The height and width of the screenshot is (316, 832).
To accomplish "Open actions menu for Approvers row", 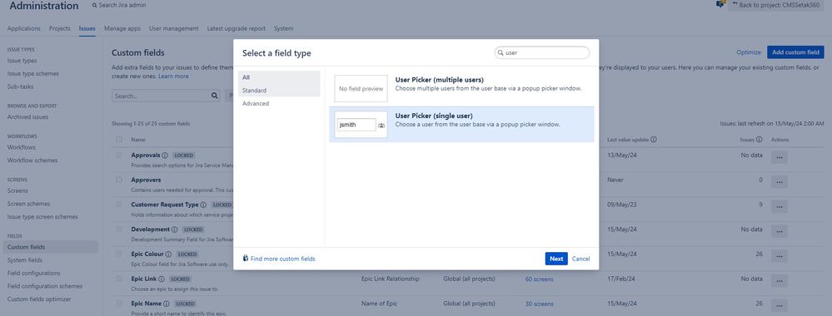I will point(779,182).
